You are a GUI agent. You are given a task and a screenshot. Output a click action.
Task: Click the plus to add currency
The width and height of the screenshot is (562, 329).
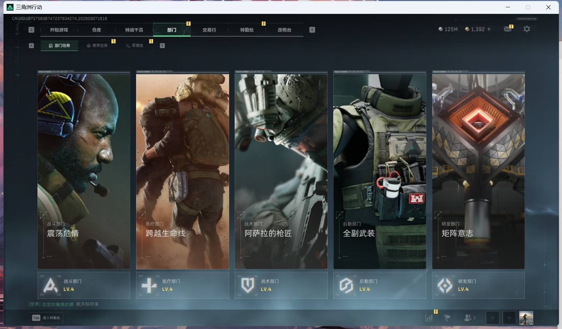(x=489, y=29)
